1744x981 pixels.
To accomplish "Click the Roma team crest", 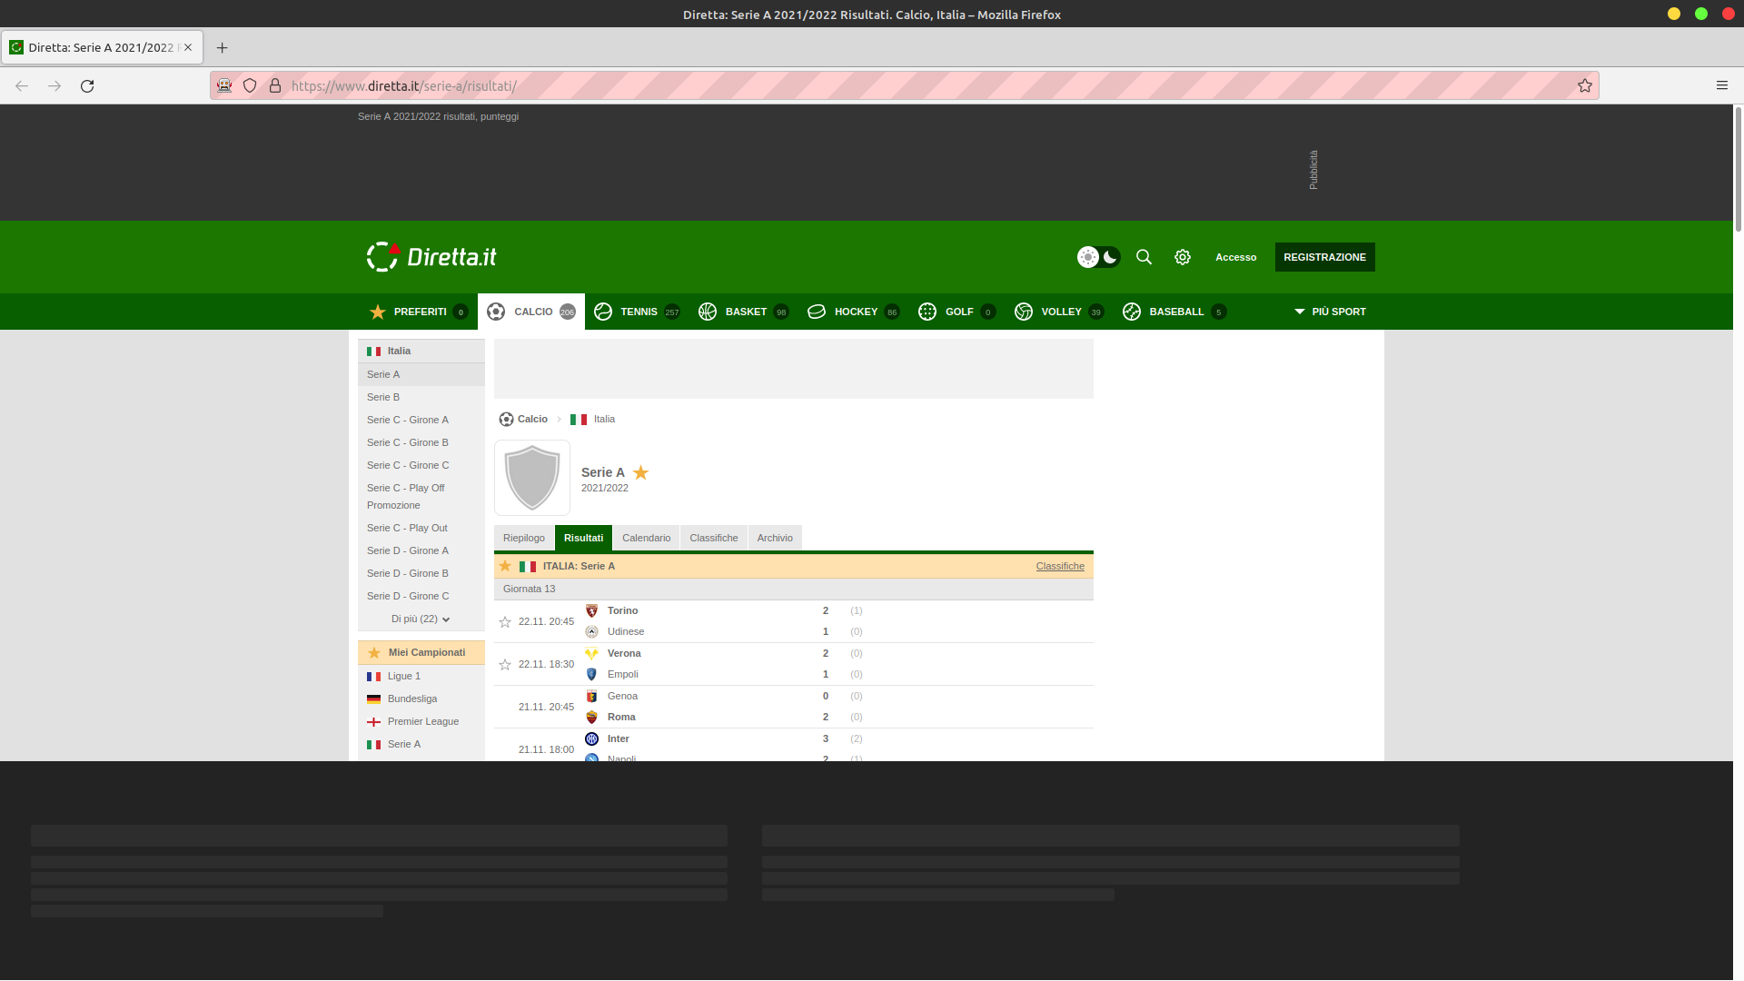I will [x=591, y=717].
